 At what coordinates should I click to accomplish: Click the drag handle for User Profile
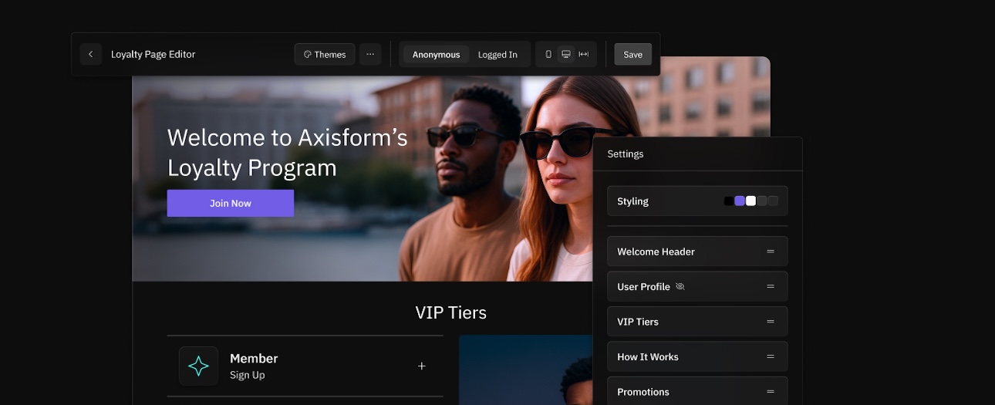coord(770,286)
